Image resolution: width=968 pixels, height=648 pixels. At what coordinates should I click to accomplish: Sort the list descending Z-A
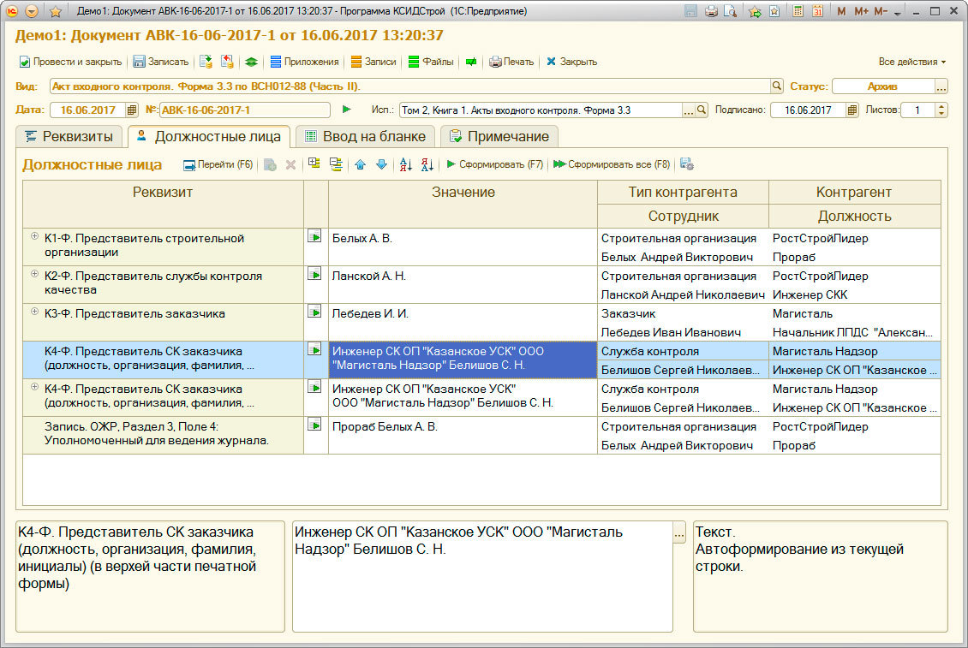click(427, 164)
